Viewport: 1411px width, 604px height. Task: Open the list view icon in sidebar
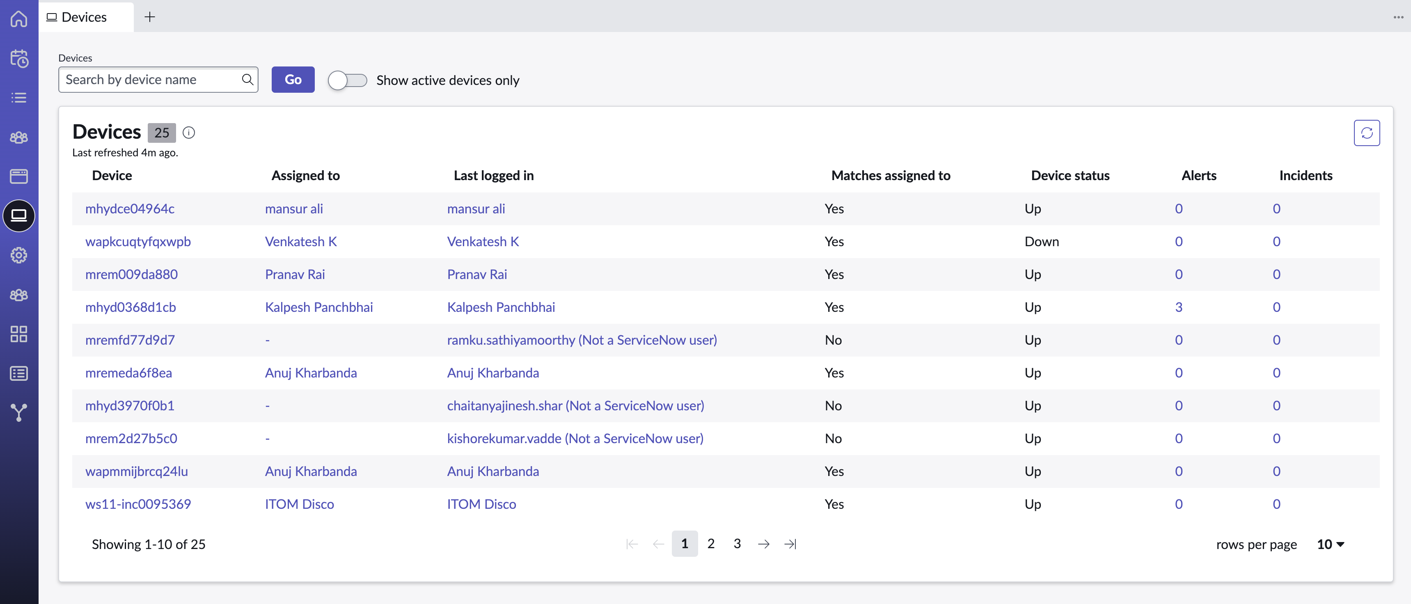pyautogui.click(x=18, y=98)
